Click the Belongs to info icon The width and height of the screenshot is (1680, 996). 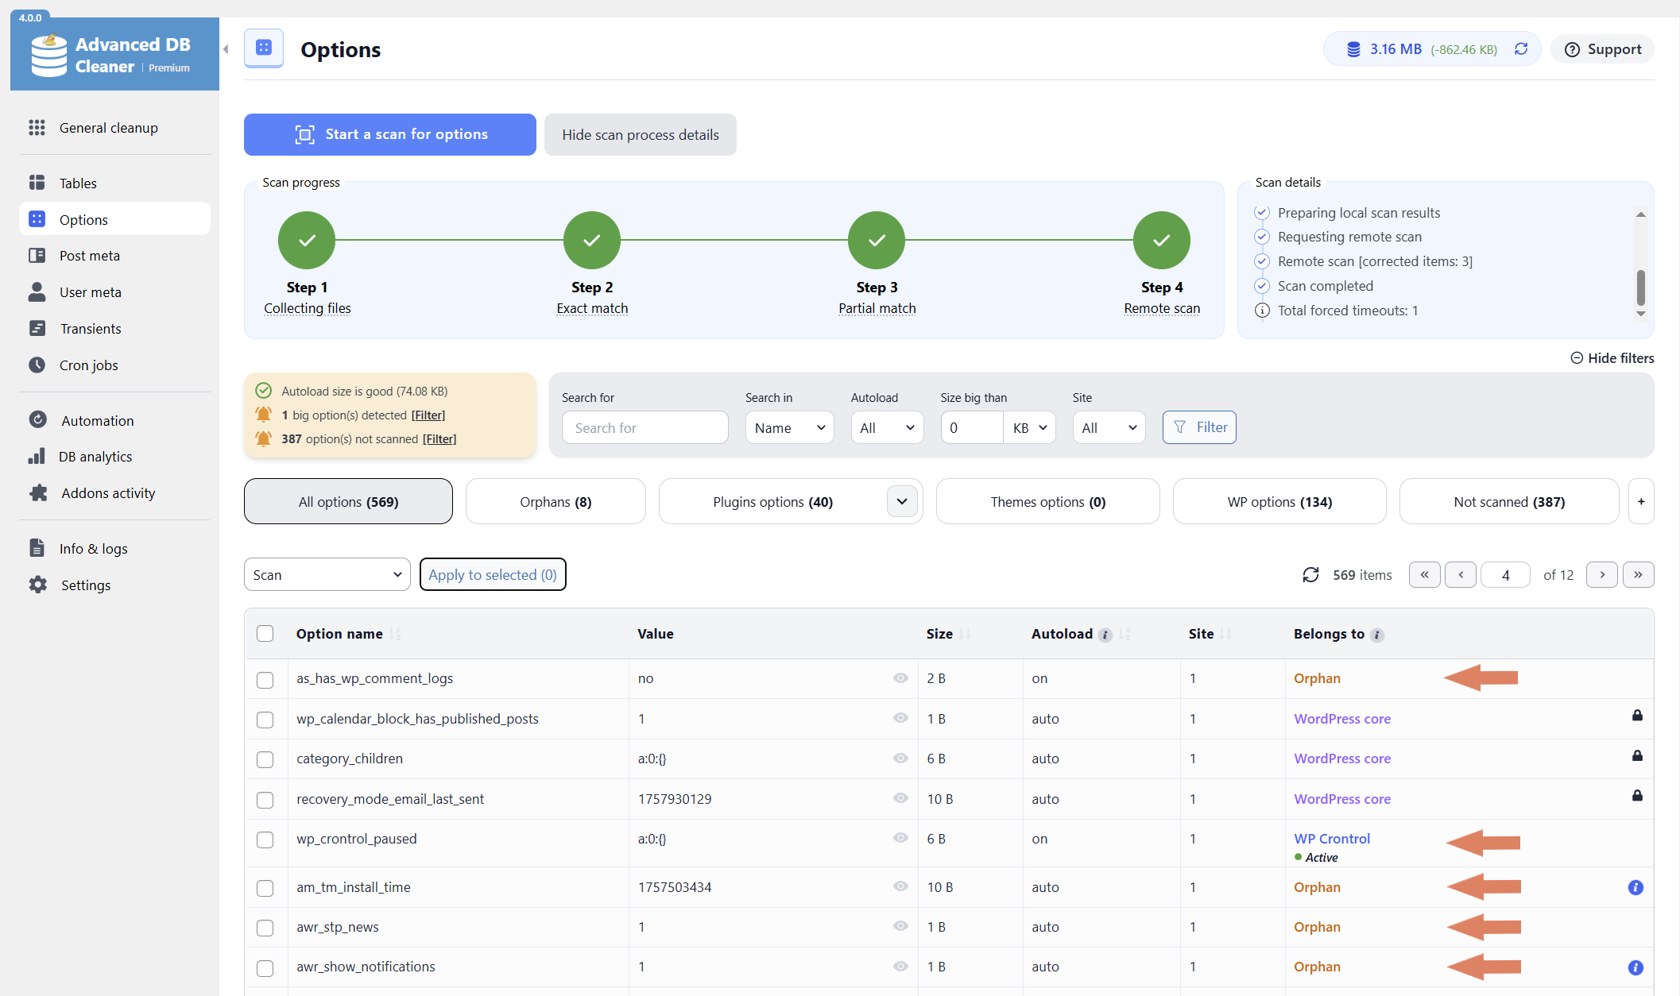click(x=1377, y=635)
